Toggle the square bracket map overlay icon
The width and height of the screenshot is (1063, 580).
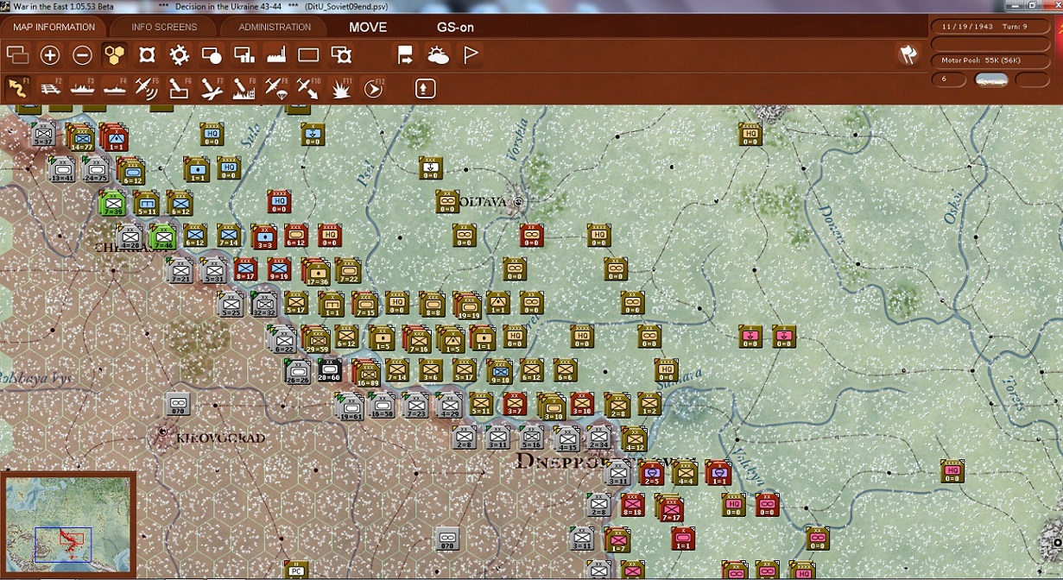click(147, 55)
